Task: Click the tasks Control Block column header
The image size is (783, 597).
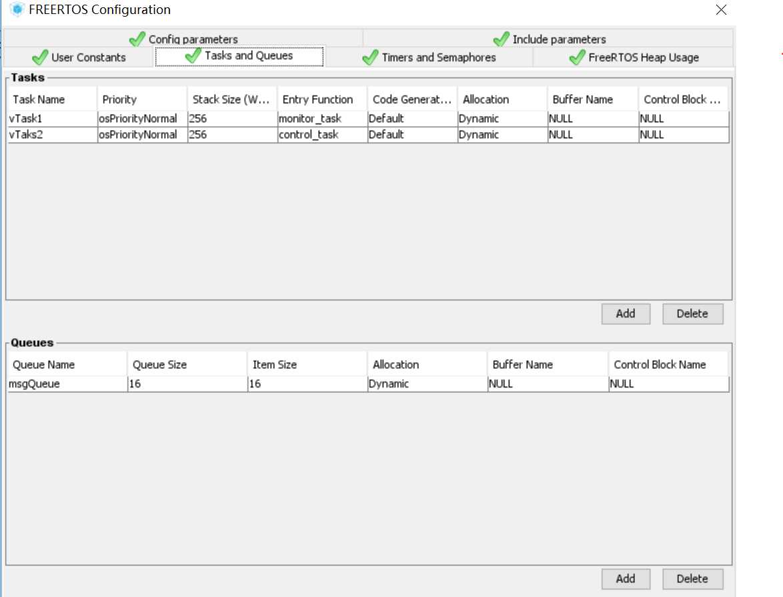Action: (683, 99)
